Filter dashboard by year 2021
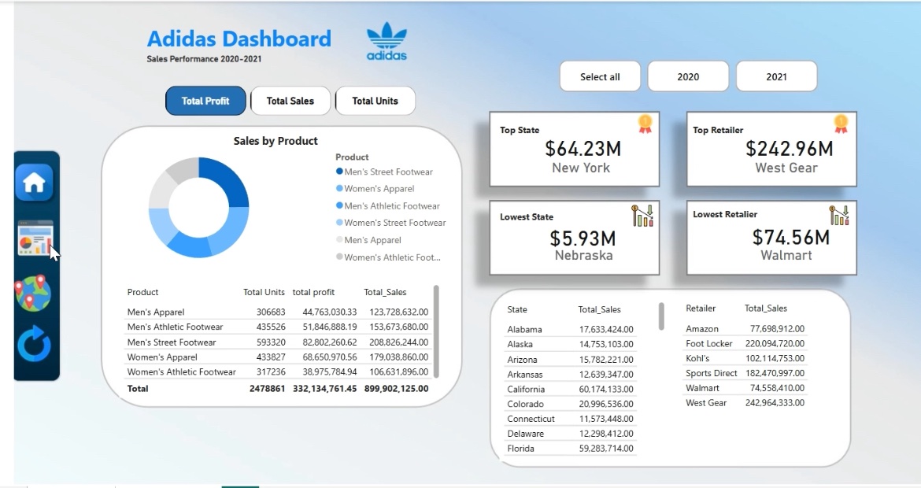This screenshot has height=488, width=921. click(x=776, y=76)
